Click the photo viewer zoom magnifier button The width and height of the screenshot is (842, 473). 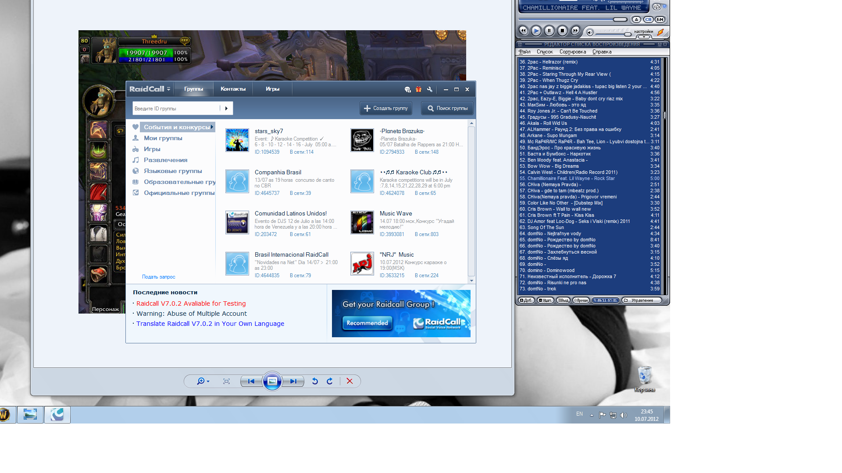tap(203, 381)
